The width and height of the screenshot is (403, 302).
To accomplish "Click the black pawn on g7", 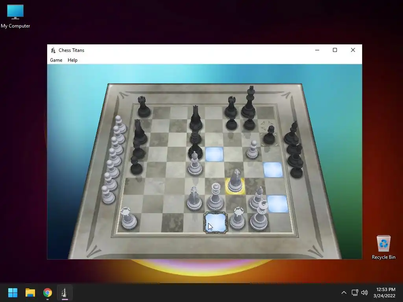I will tap(249, 123).
